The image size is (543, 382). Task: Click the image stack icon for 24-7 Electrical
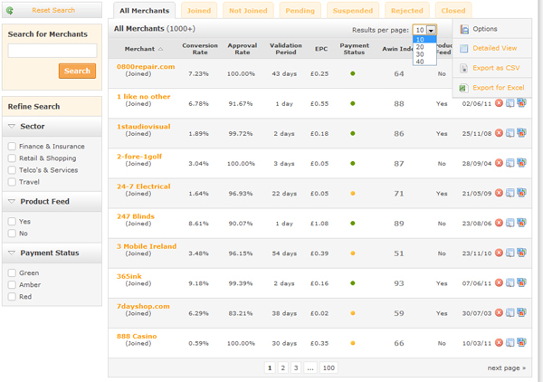pyautogui.click(x=521, y=193)
